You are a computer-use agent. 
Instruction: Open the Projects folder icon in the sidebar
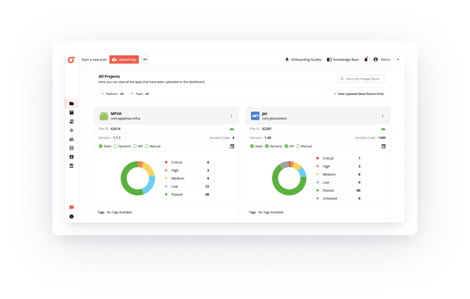[71, 103]
